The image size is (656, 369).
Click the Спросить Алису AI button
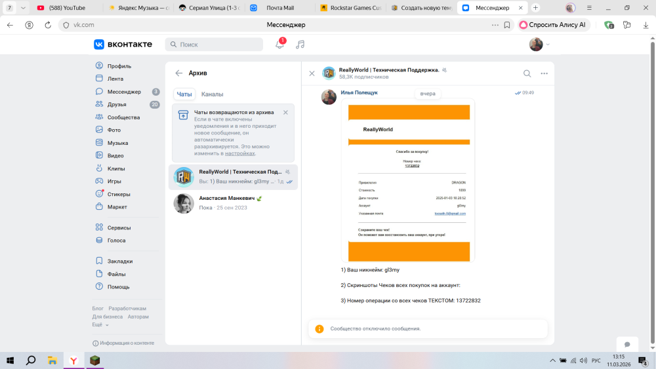554,25
